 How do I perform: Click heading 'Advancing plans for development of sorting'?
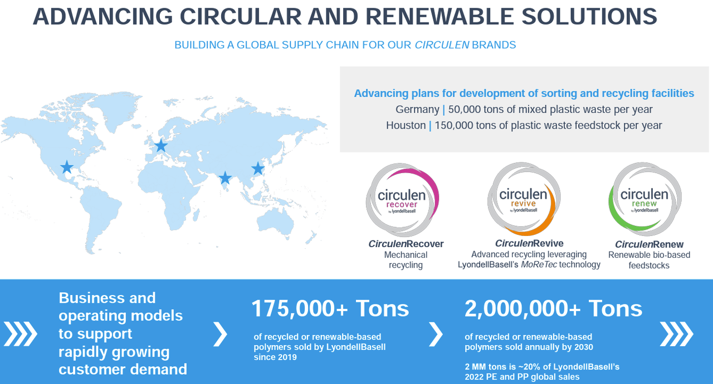[x=524, y=93]
